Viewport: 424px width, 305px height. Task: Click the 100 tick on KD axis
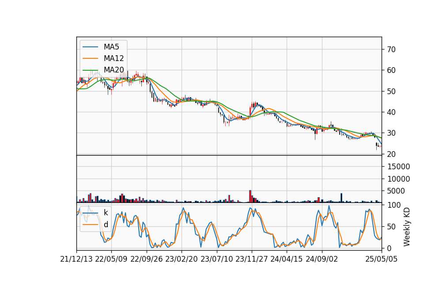394,205
